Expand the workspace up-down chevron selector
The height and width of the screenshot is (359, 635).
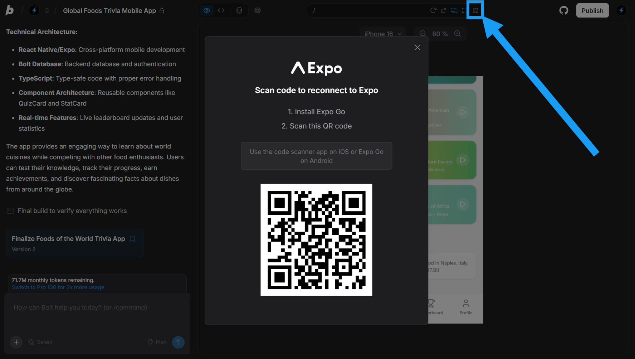pos(47,10)
